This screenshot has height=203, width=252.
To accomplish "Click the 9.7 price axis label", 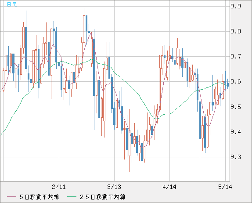I will pos(236,56).
